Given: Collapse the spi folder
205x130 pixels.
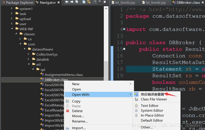Looking at the screenshot, I should pos(33,69).
